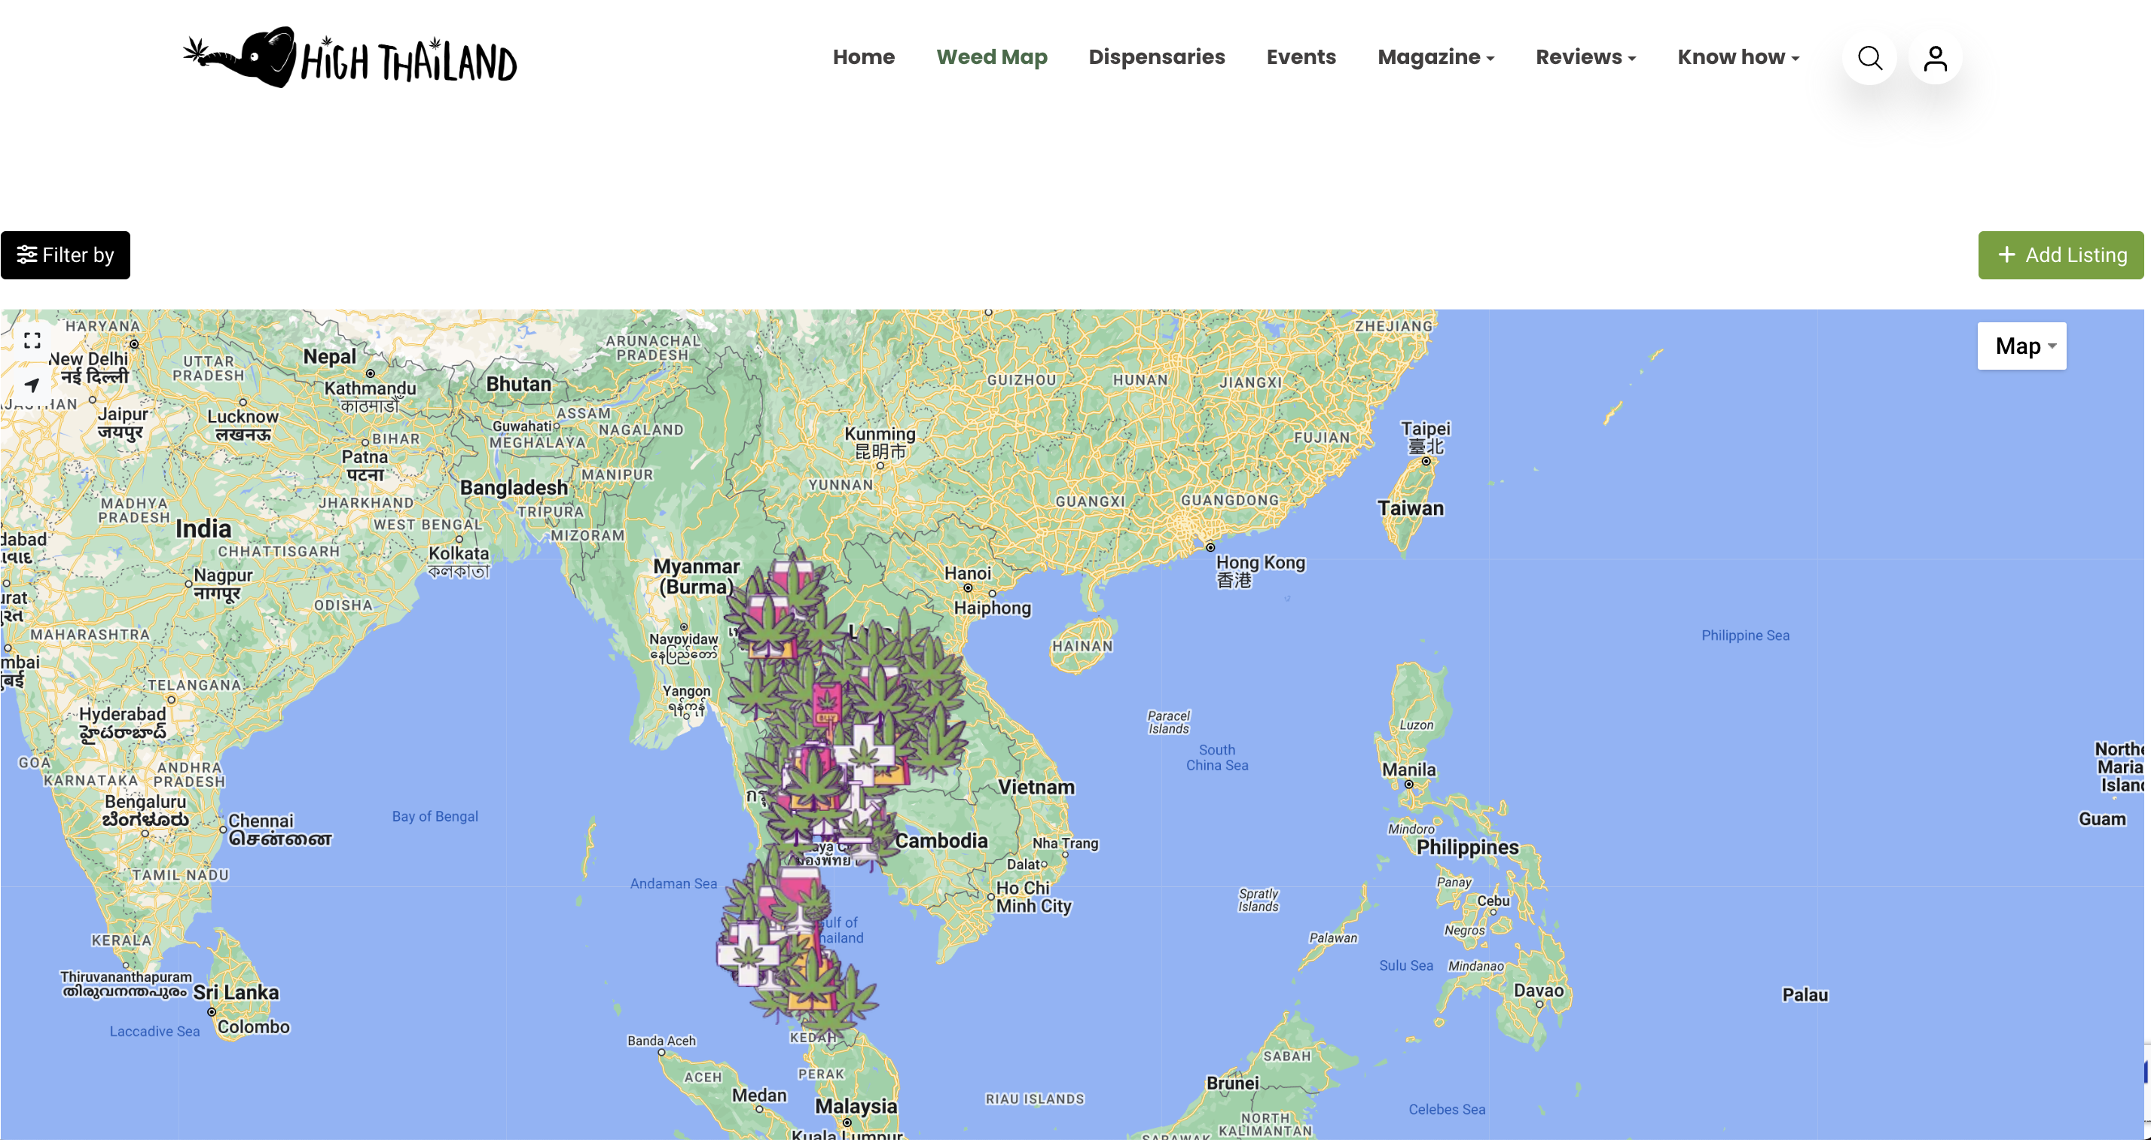Click the India label on the map
Screen dimensions: 2151x1140
[x=203, y=529]
